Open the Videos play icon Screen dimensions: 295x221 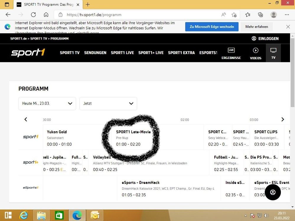(x=255, y=50)
